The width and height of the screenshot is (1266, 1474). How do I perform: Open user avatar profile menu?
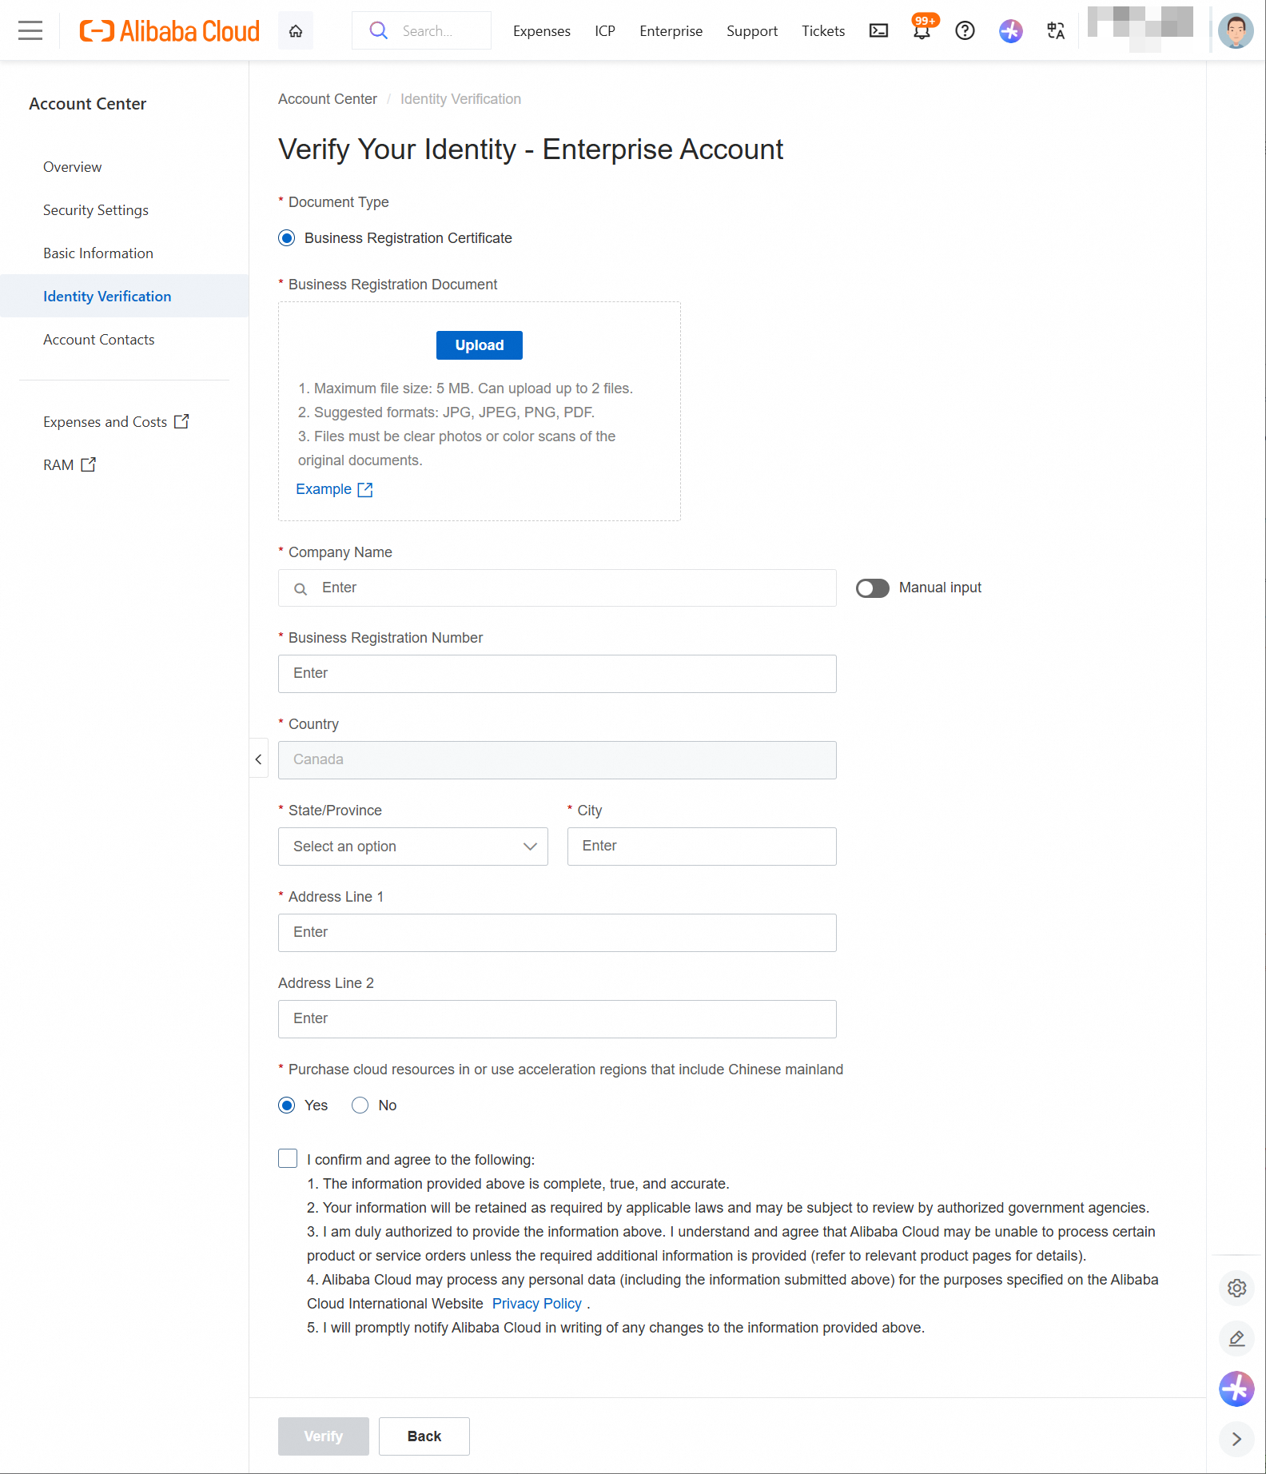coord(1236,30)
